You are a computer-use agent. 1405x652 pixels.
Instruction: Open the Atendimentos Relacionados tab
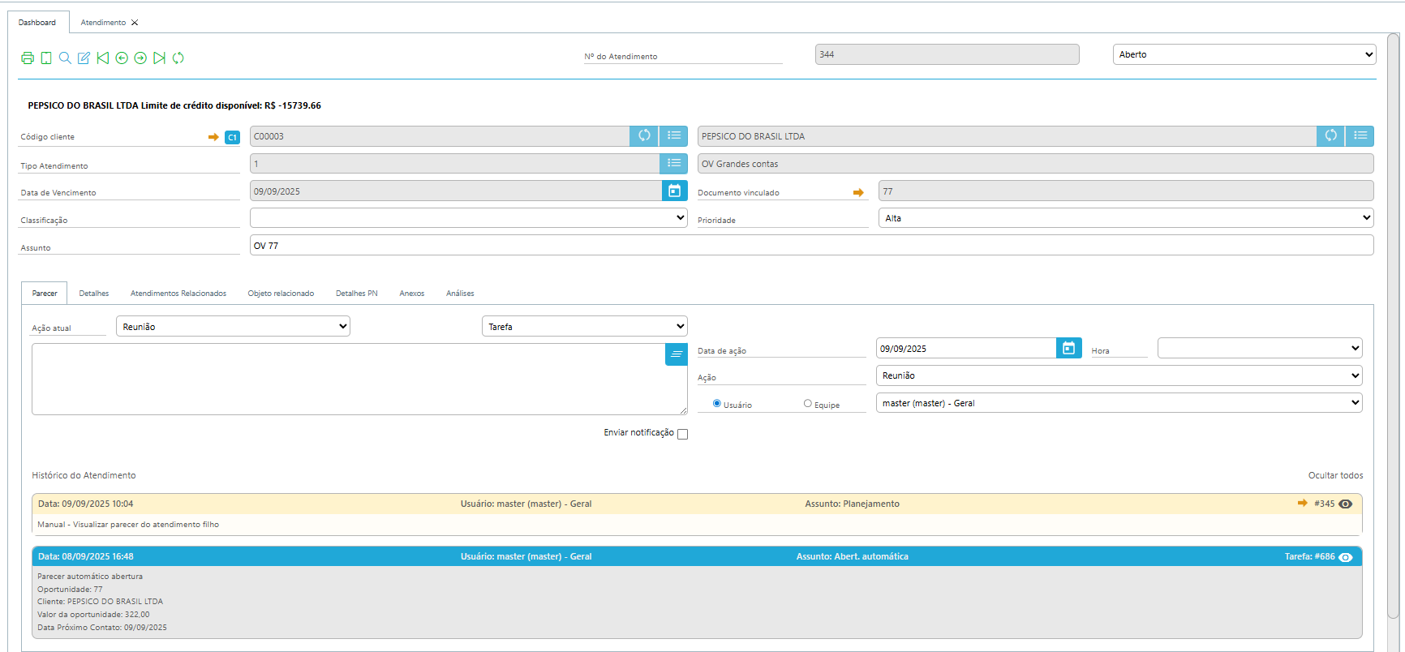(x=178, y=294)
